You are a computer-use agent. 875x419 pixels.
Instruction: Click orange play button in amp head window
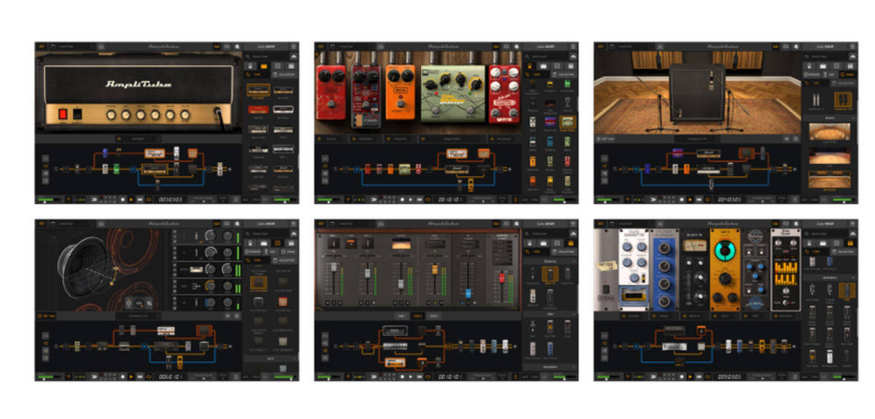131,199
